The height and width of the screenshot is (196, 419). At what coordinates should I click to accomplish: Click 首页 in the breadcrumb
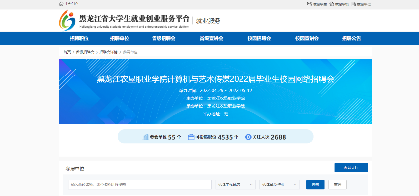[67, 52]
